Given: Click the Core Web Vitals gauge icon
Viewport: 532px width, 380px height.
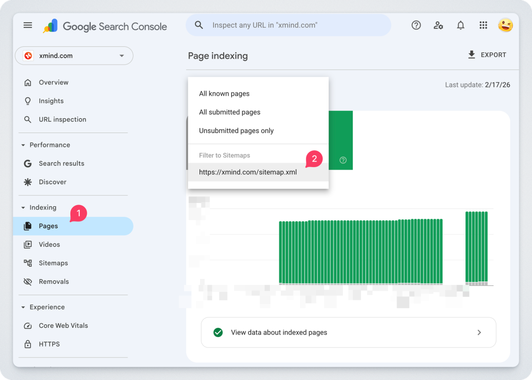Looking at the screenshot, I should click(x=28, y=326).
